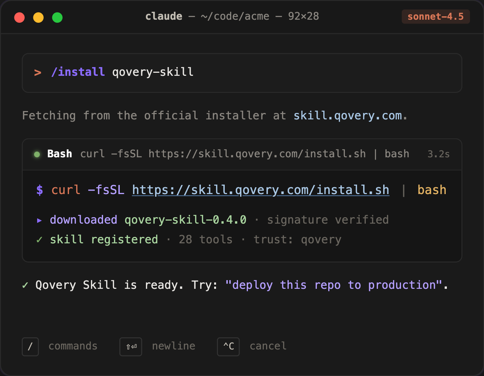The image size is (484, 376).
Task: Click the yellow 'bash' word after the pipe
Action: 432,190
